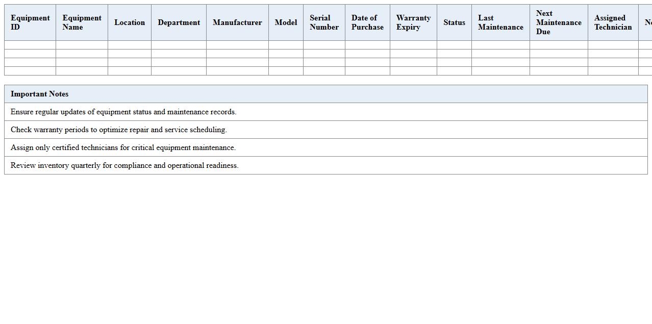Select the note about regular equipment status updates
652x324 pixels.
click(123, 112)
